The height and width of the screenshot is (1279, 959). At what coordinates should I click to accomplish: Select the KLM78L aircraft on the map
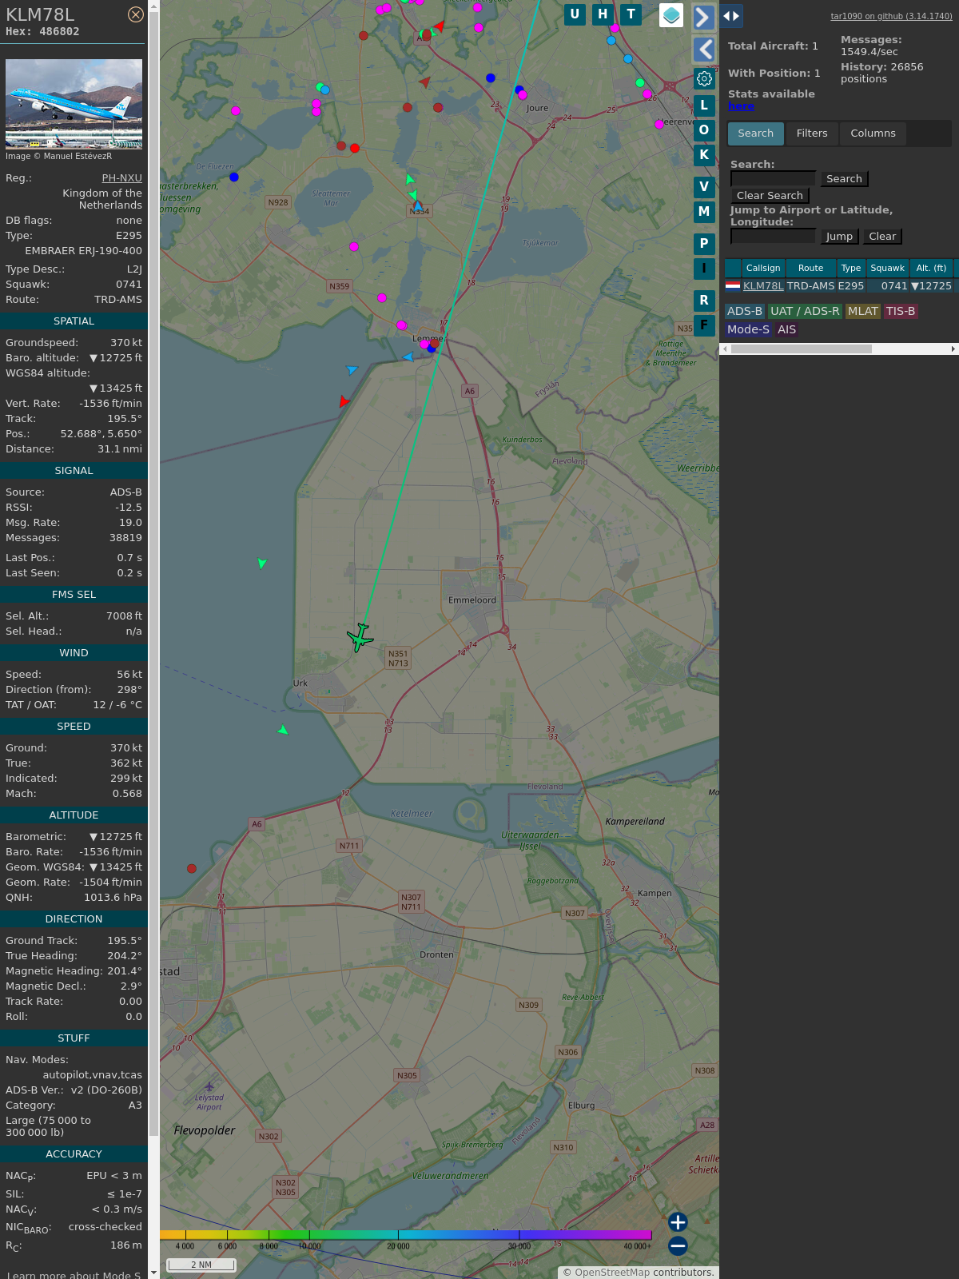360,637
